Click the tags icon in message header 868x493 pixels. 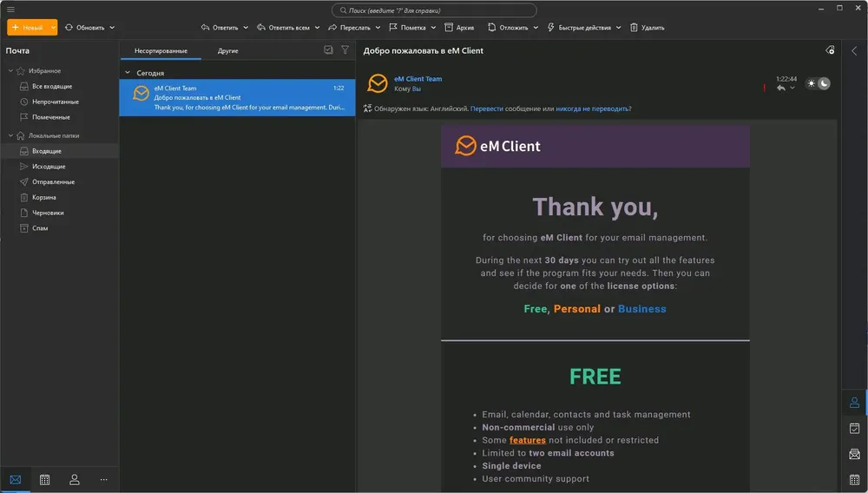(830, 50)
